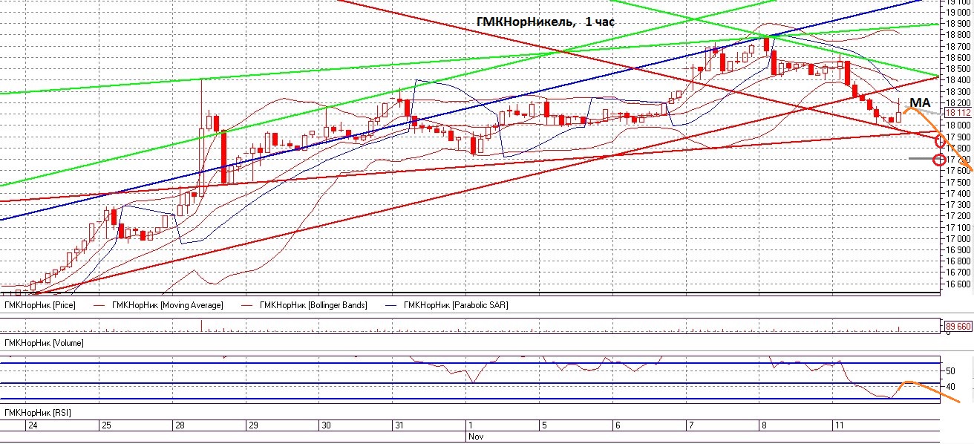Click the date label 6 on time axis

tap(618, 426)
